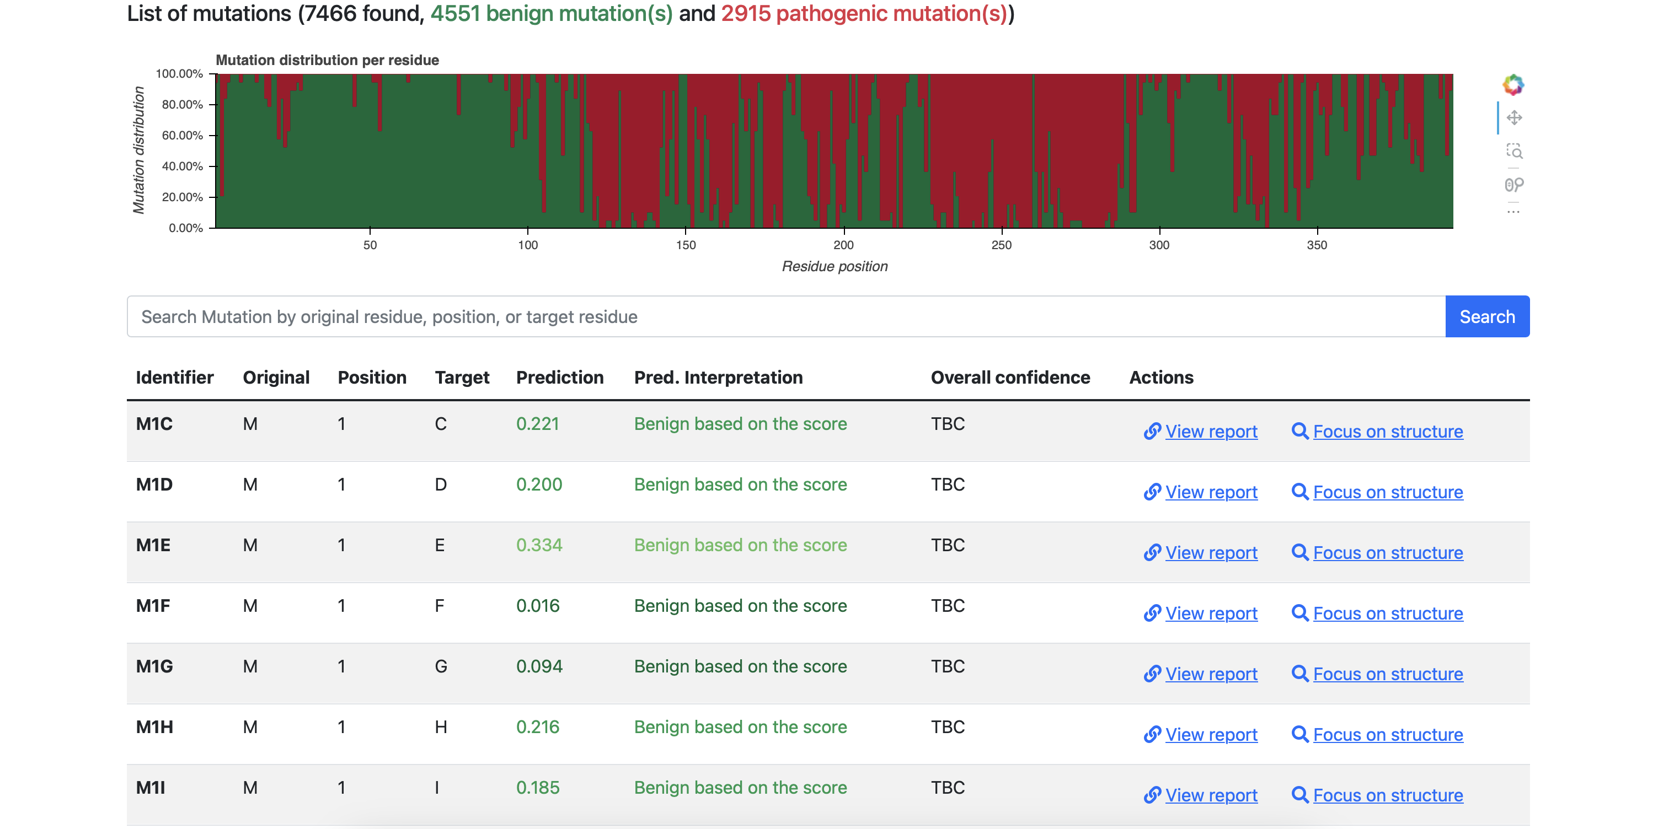The image size is (1658, 829).
Task: Activate the Box Zoom tool
Action: 1514,151
